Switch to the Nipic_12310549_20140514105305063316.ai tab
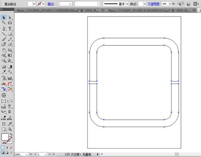Screen dimensions: 201x157 coord(149,11)
